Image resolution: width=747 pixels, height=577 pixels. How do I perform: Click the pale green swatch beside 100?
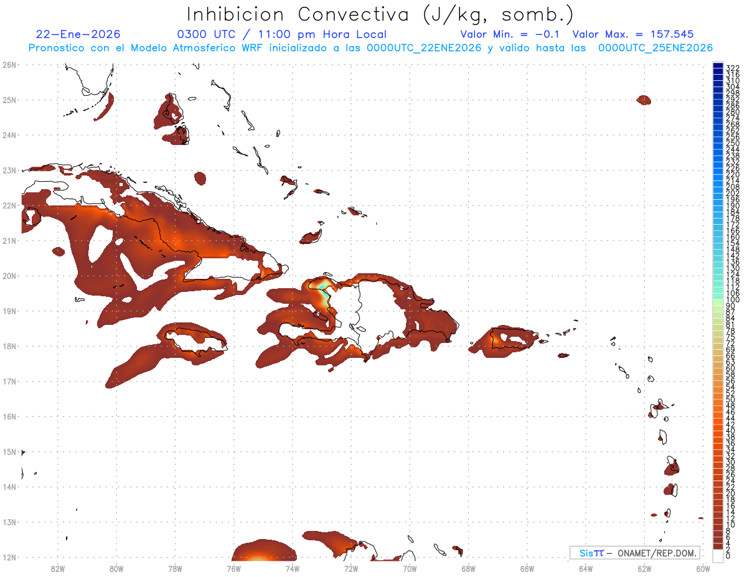(718, 301)
